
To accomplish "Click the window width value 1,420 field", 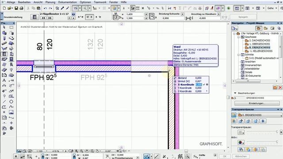I will (134, 14).
